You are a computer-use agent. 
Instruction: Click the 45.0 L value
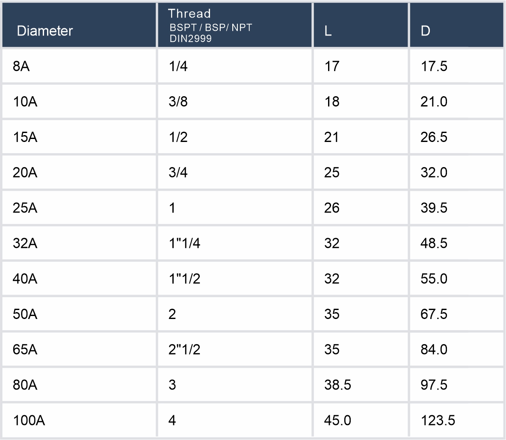point(337,421)
